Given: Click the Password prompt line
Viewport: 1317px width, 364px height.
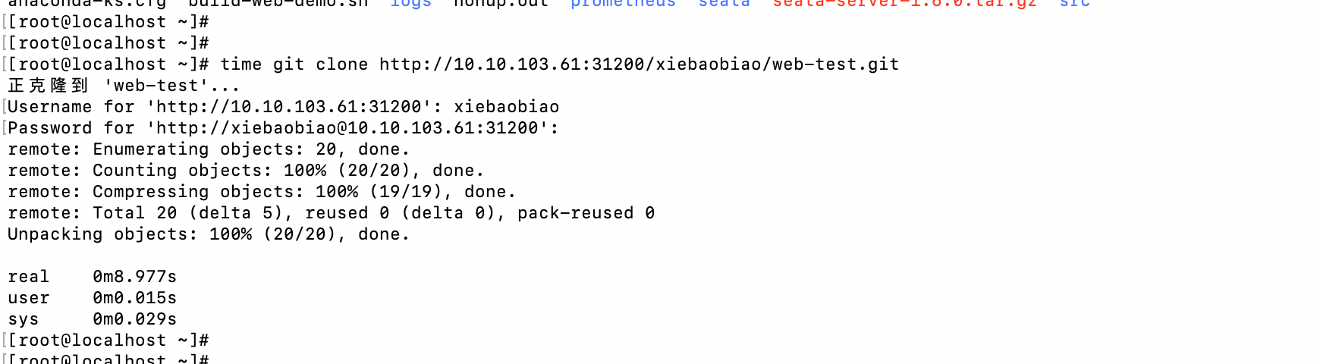Looking at the screenshot, I should coord(283,128).
